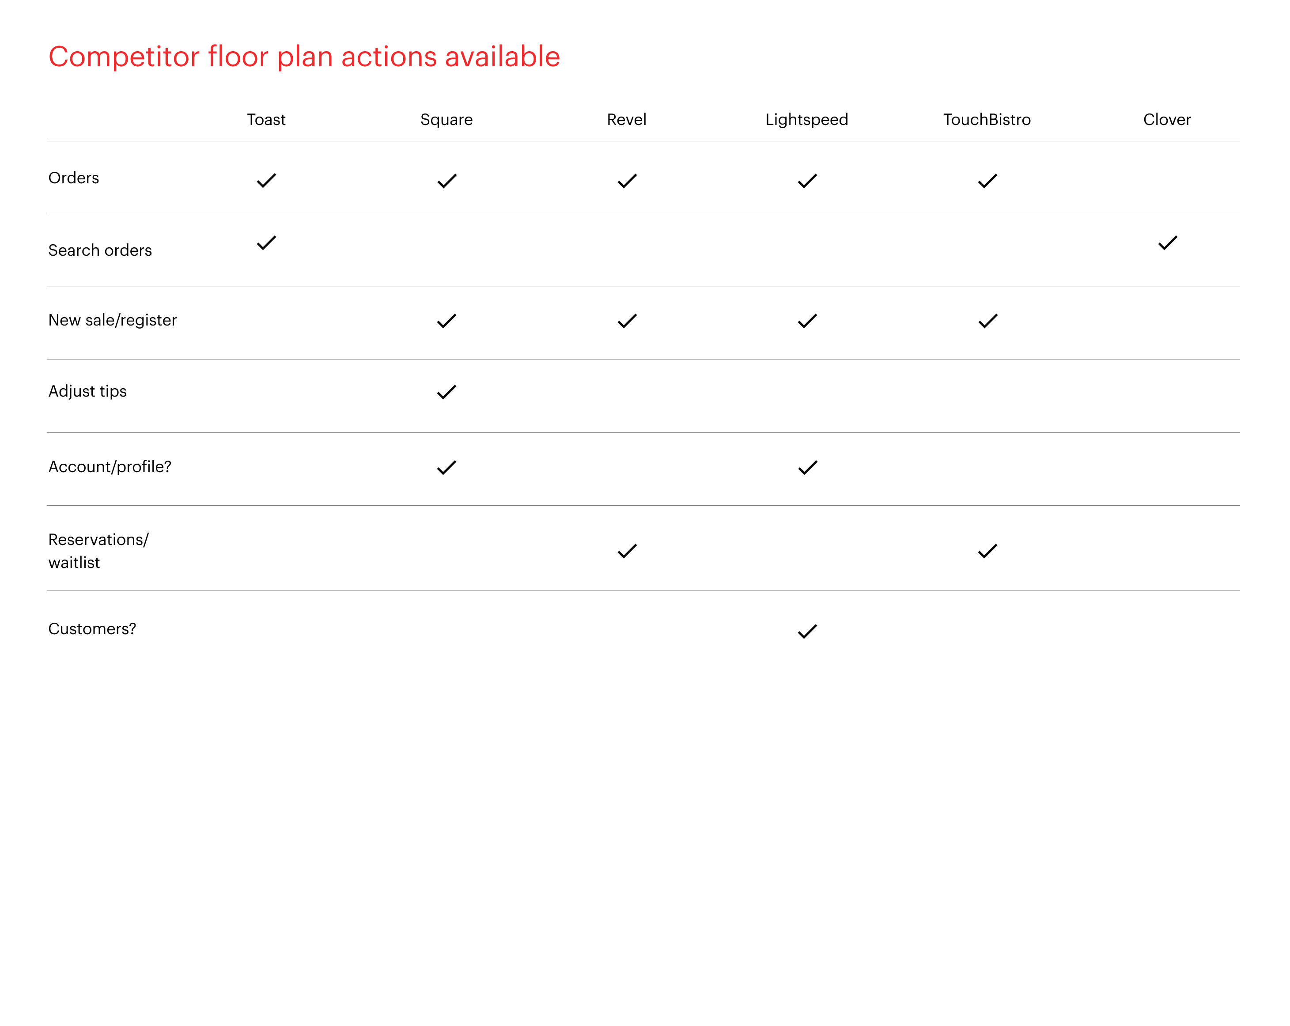Image resolution: width=1290 pixels, height=1026 pixels.
Task: Select the Square column header
Action: coord(446,120)
